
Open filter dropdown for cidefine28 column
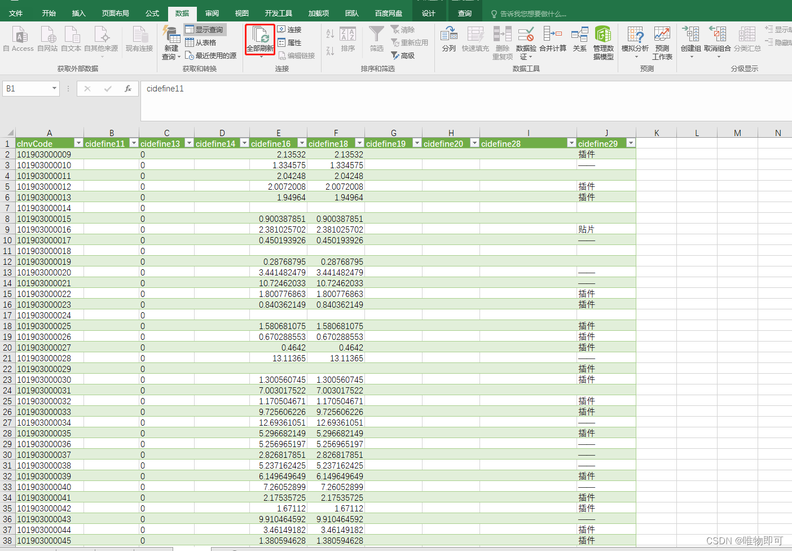571,143
